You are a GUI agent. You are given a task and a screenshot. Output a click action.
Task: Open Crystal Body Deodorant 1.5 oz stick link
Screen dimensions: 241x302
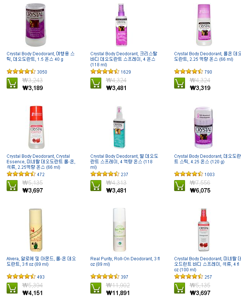pyautogui.click(x=41, y=56)
